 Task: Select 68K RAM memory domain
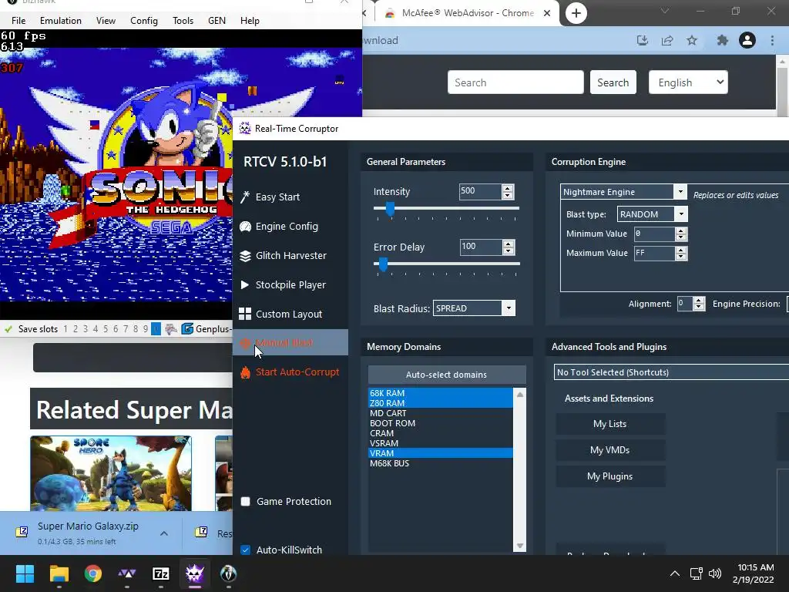coord(440,393)
